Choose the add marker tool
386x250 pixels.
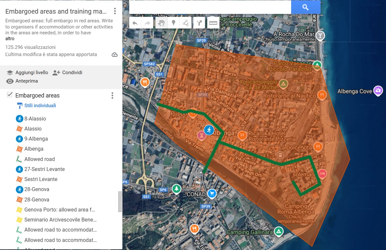tap(174, 23)
